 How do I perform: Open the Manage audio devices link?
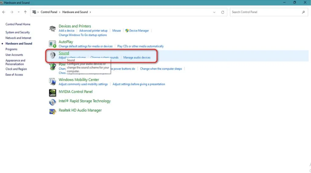(137, 57)
